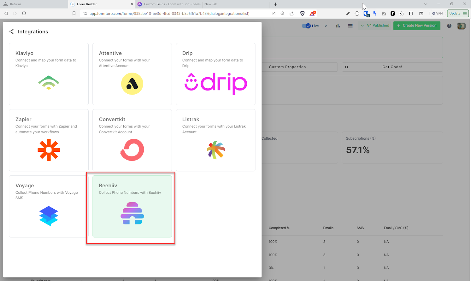Viewport: 471px width, 281px height.
Task: Click the Integrations share icon
Action: tap(11, 32)
